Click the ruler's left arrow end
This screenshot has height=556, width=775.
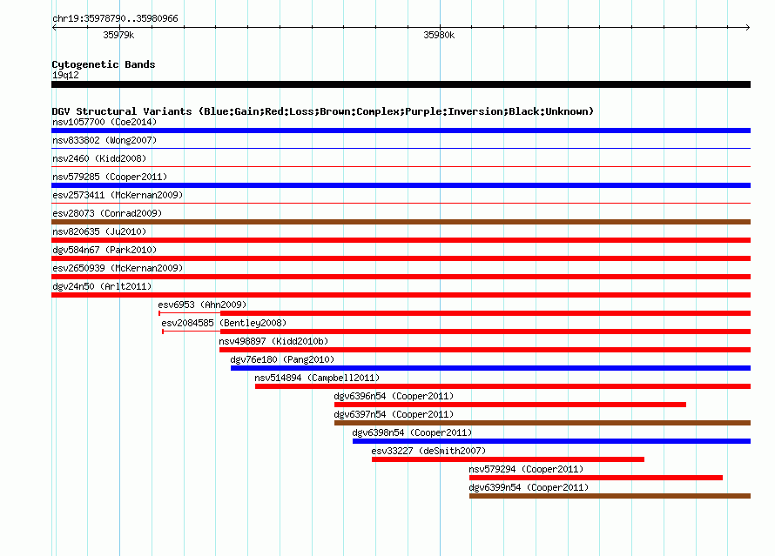pyautogui.click(x=54, y=27)
